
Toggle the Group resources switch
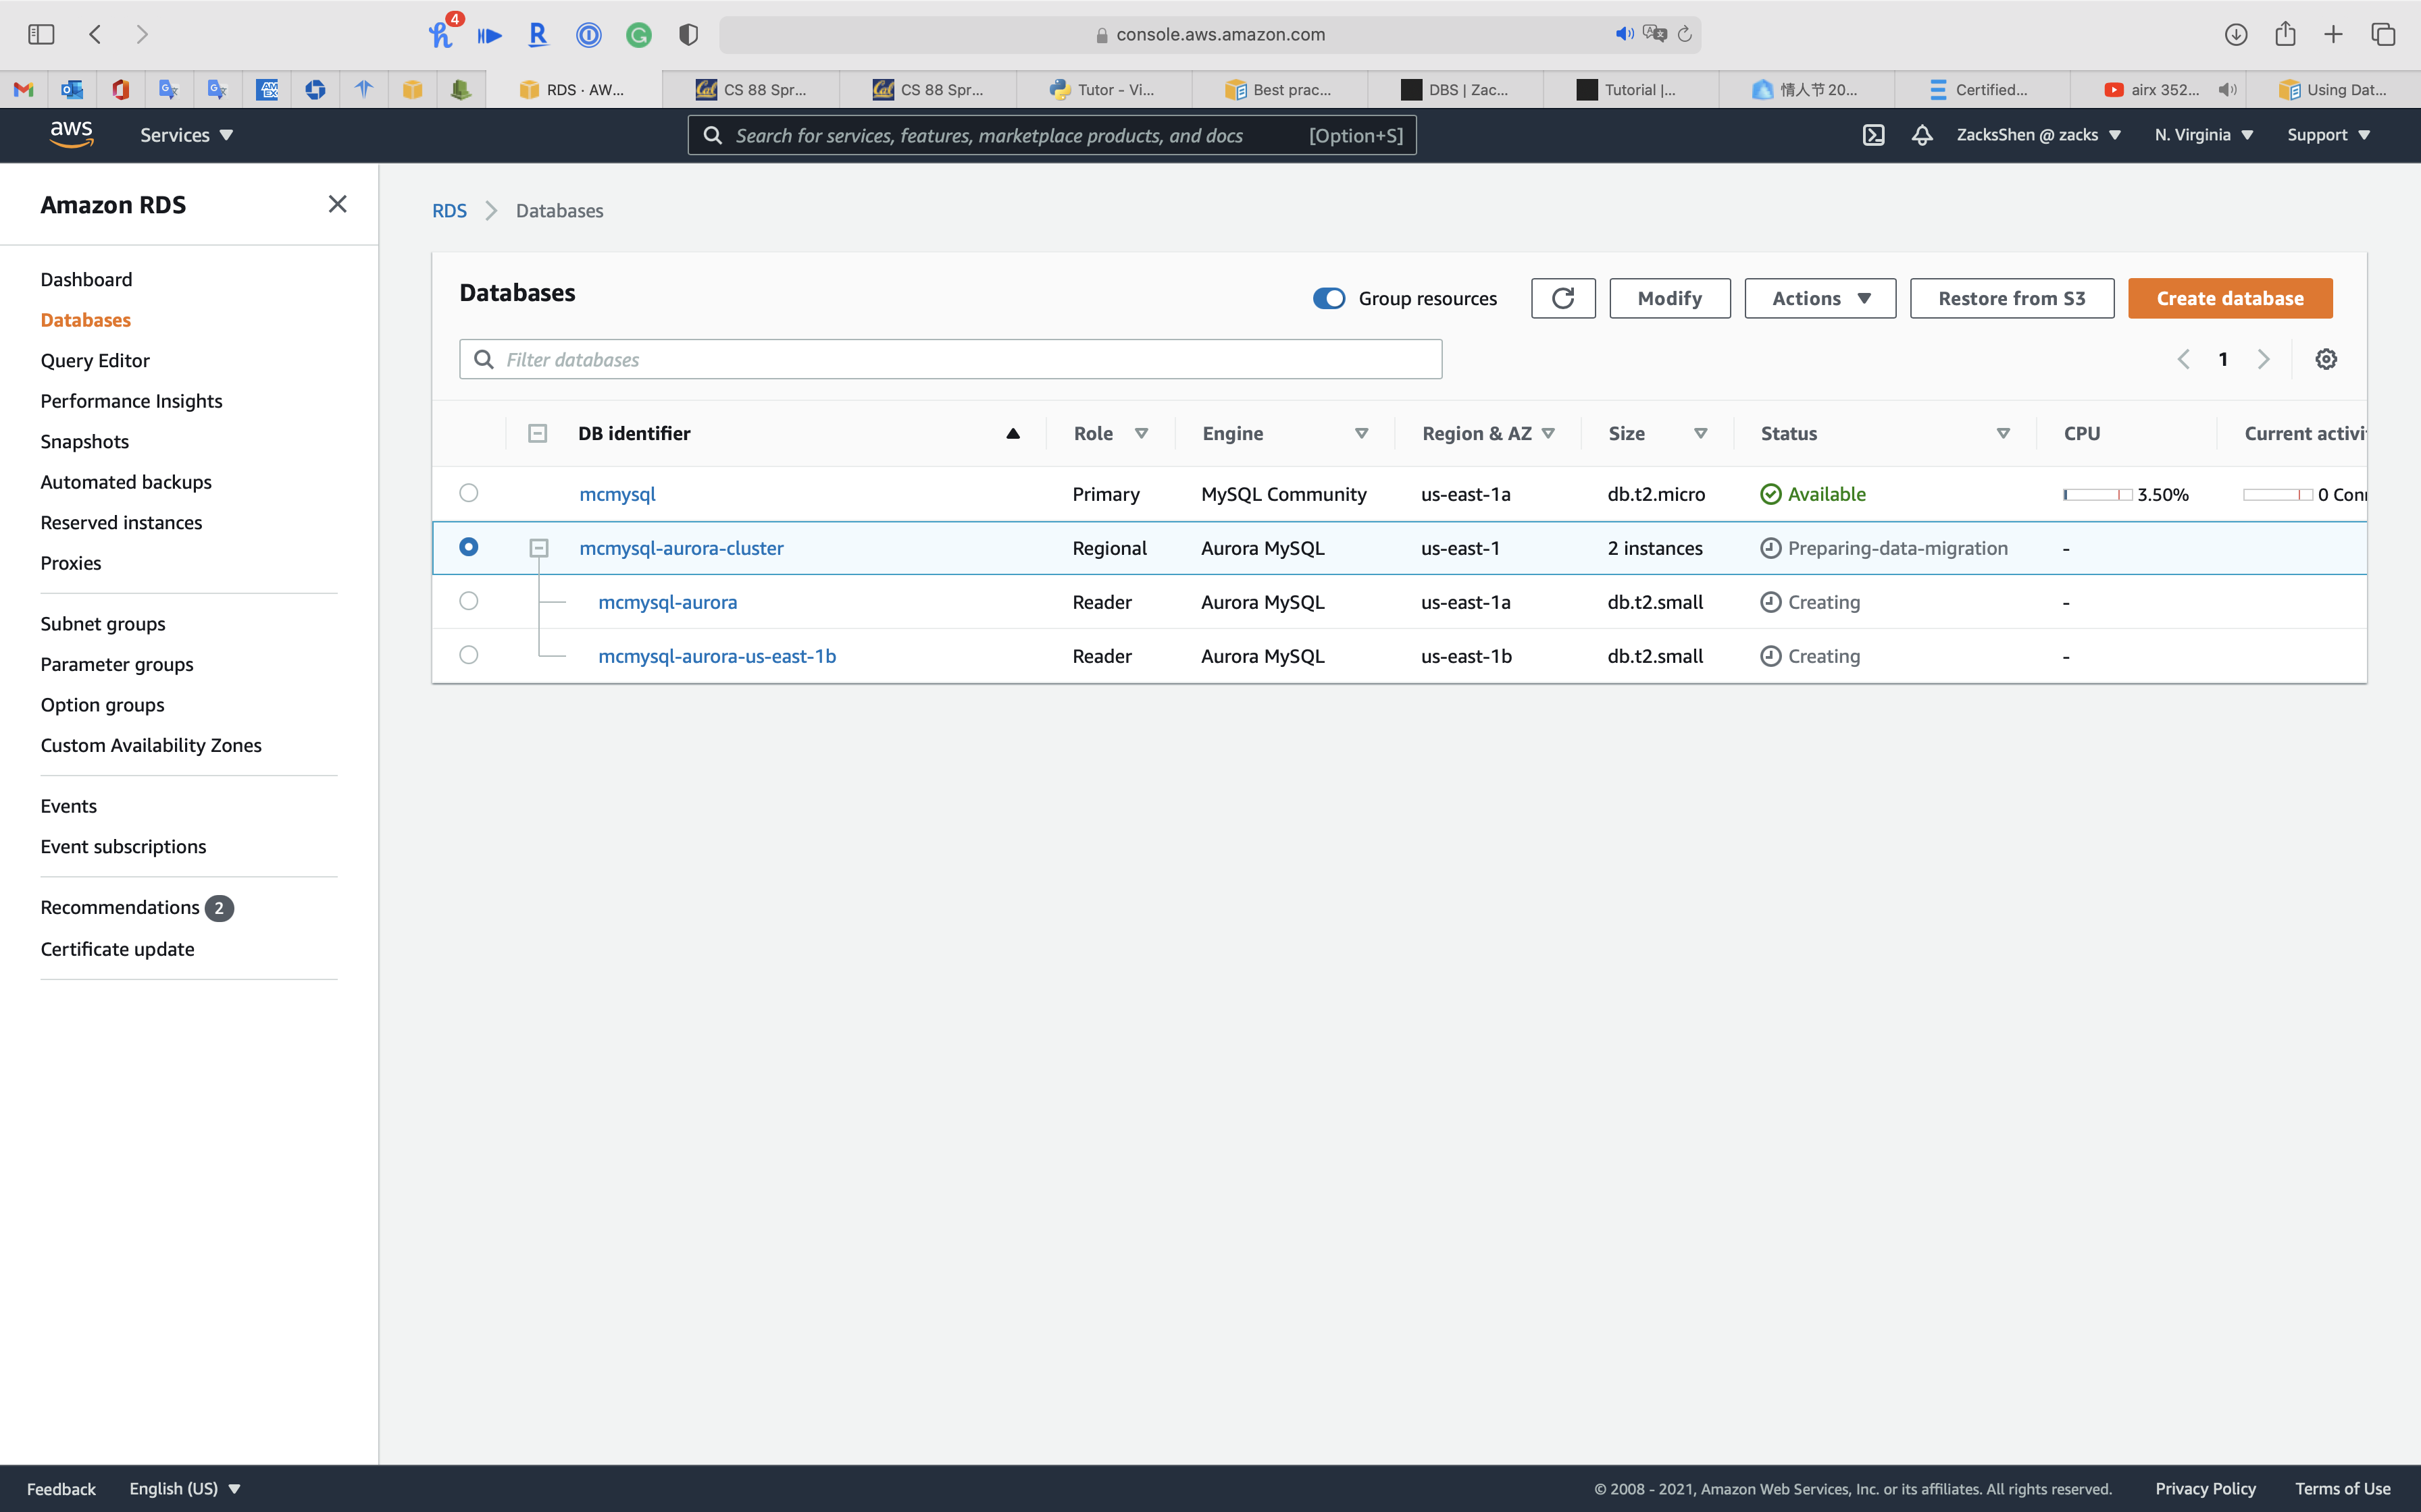[x=1329, y=298]
